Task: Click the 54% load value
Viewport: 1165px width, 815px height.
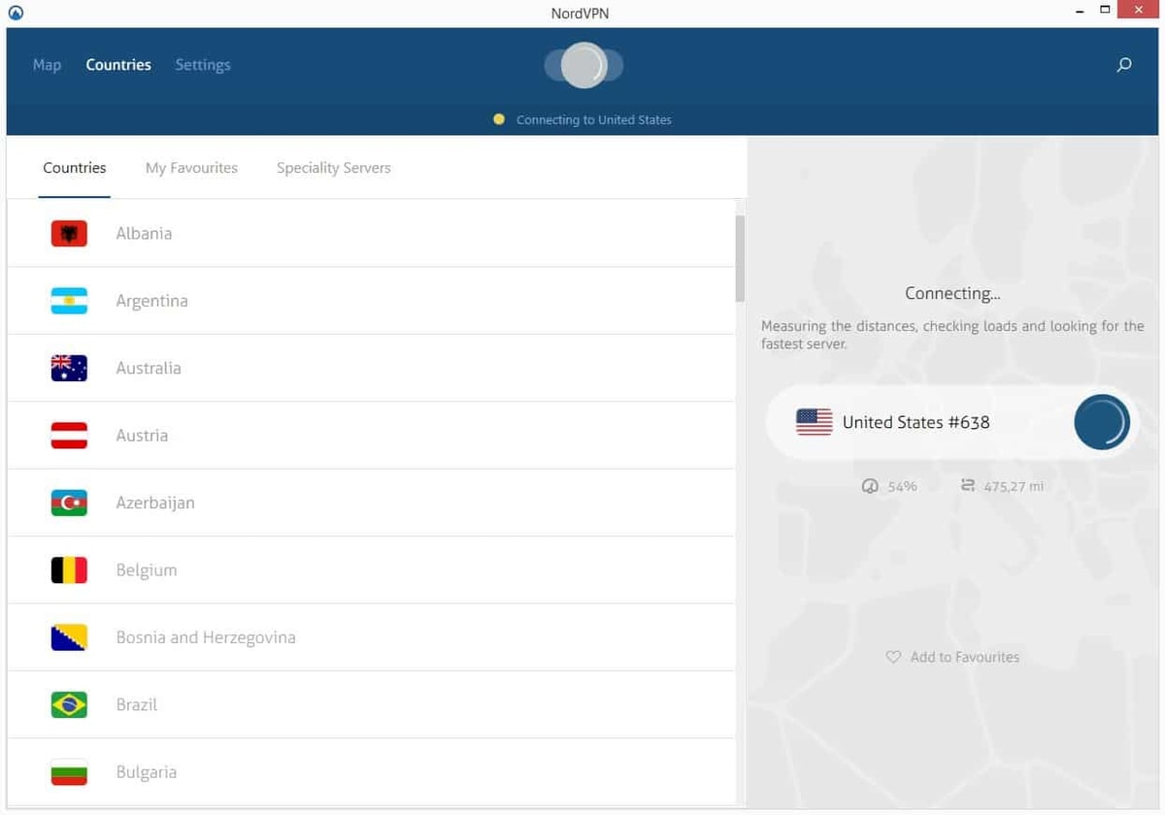Action: (902, 485)
